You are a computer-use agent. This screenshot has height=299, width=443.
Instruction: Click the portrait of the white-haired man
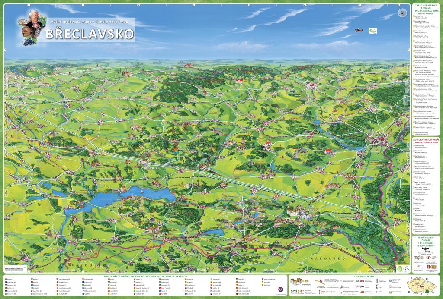pos(35,19)
